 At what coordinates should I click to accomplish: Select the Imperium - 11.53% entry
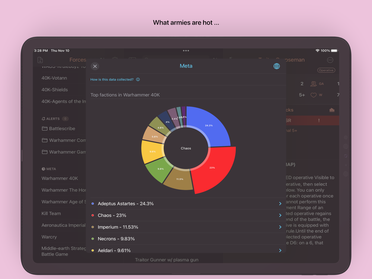click(x=186, y=227)
